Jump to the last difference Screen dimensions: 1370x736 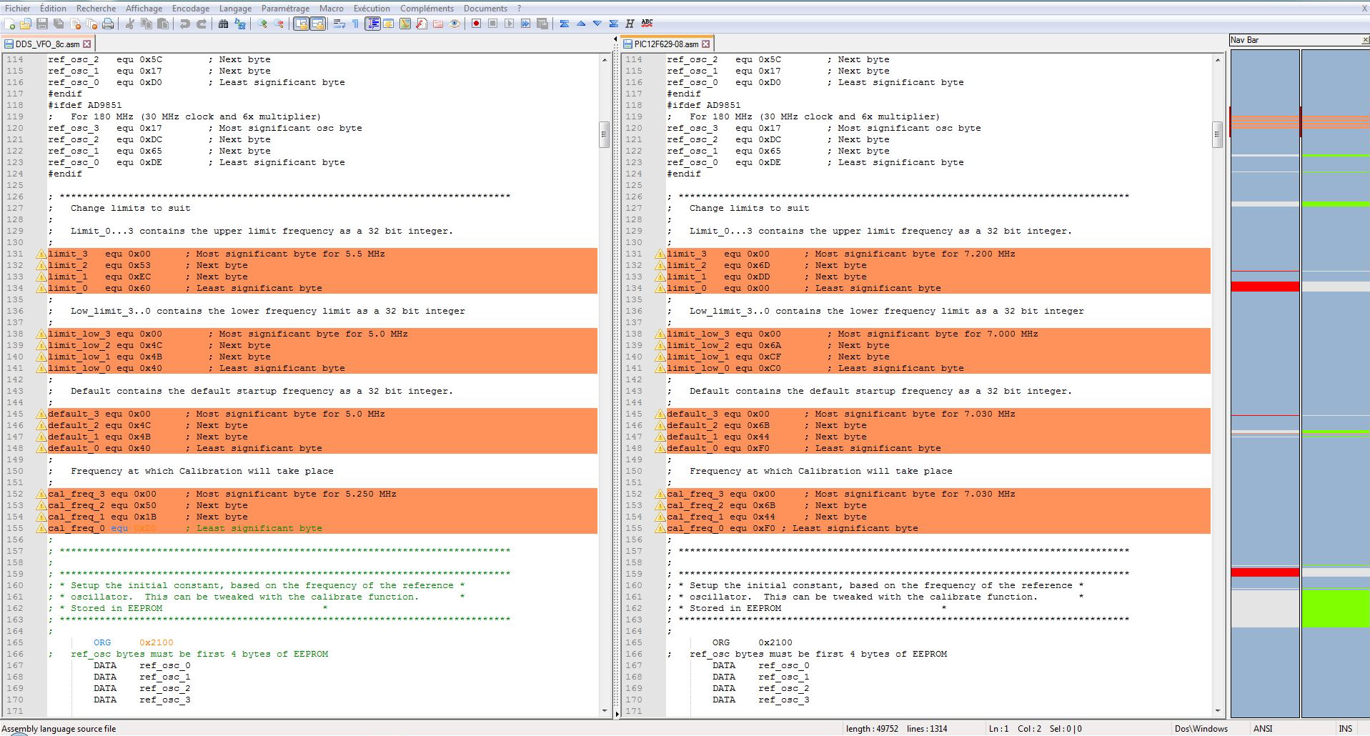point(613,24)
